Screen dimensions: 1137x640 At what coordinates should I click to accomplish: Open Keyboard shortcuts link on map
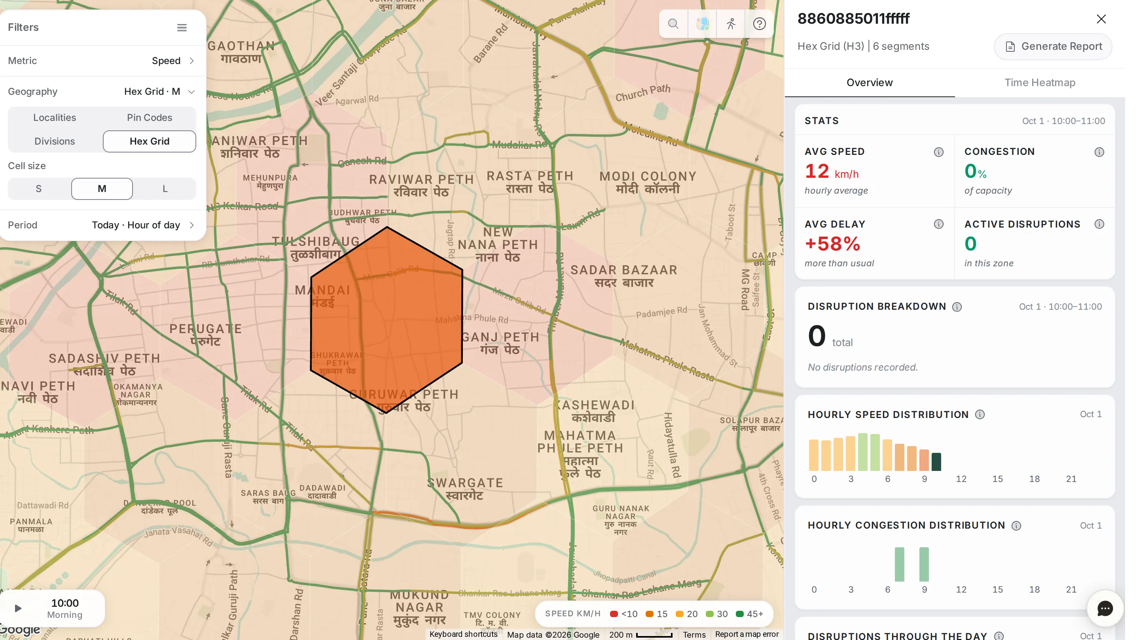click(463, 634)
